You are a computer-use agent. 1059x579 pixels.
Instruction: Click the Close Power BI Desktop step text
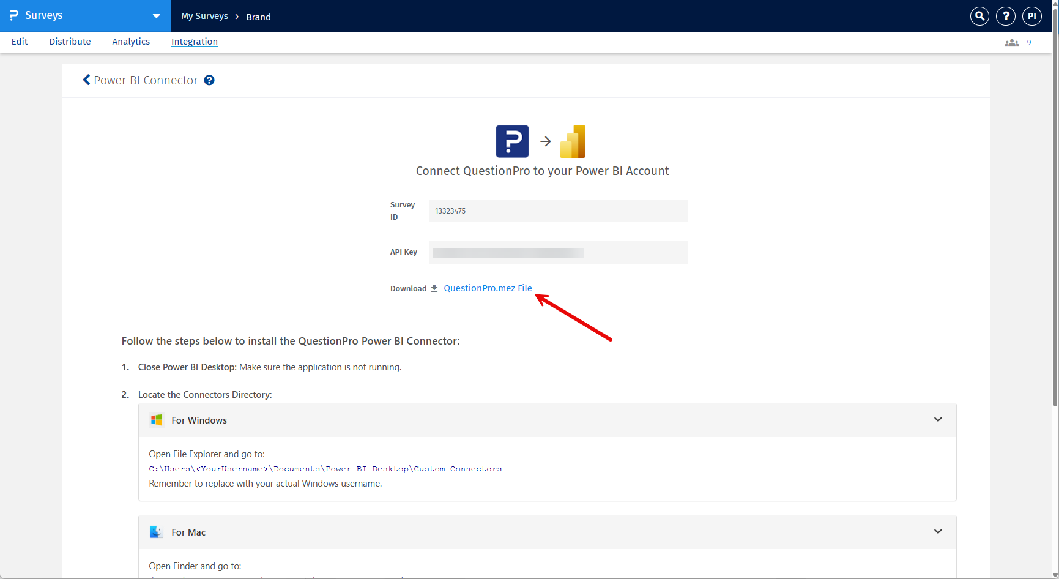tap(270, 367)
